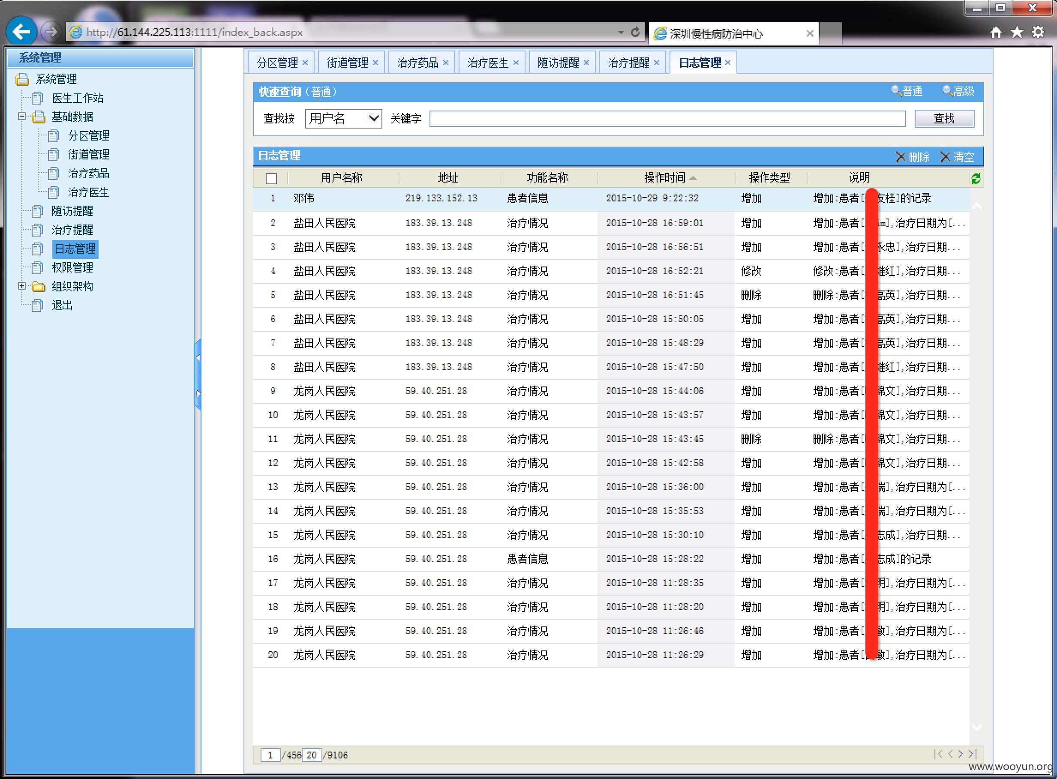Close the 治疗医生 tab
Viewport: 1057px width, 779px height.
coord(516,63)
